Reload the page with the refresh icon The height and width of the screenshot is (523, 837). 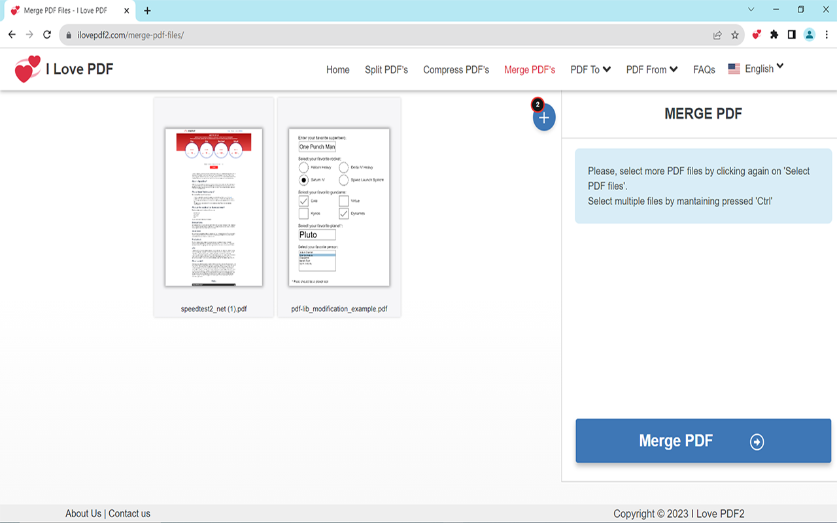click(x=46, y=35)
